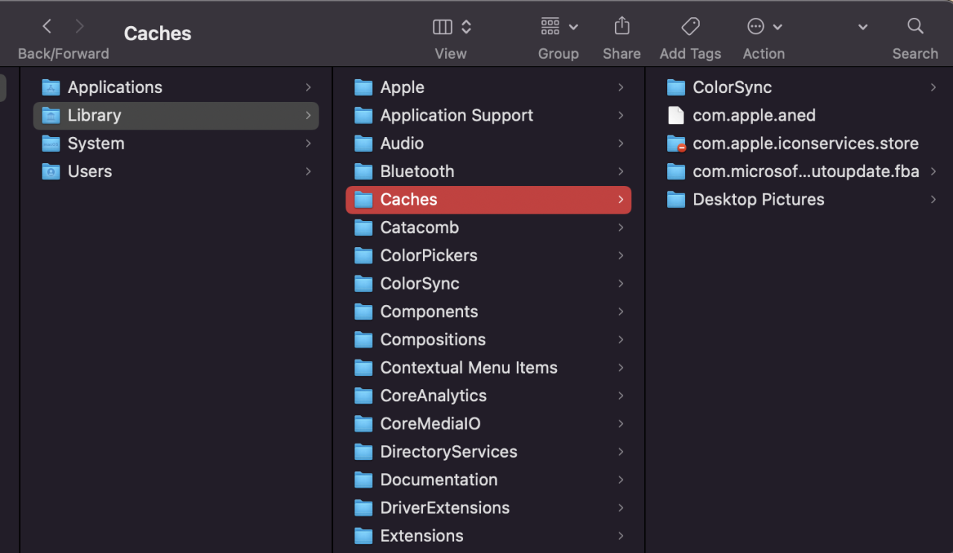Viewport: 953px width, 553px height.
Task: Click the selected Caches folder icon
Action: [x=363, y=199]
